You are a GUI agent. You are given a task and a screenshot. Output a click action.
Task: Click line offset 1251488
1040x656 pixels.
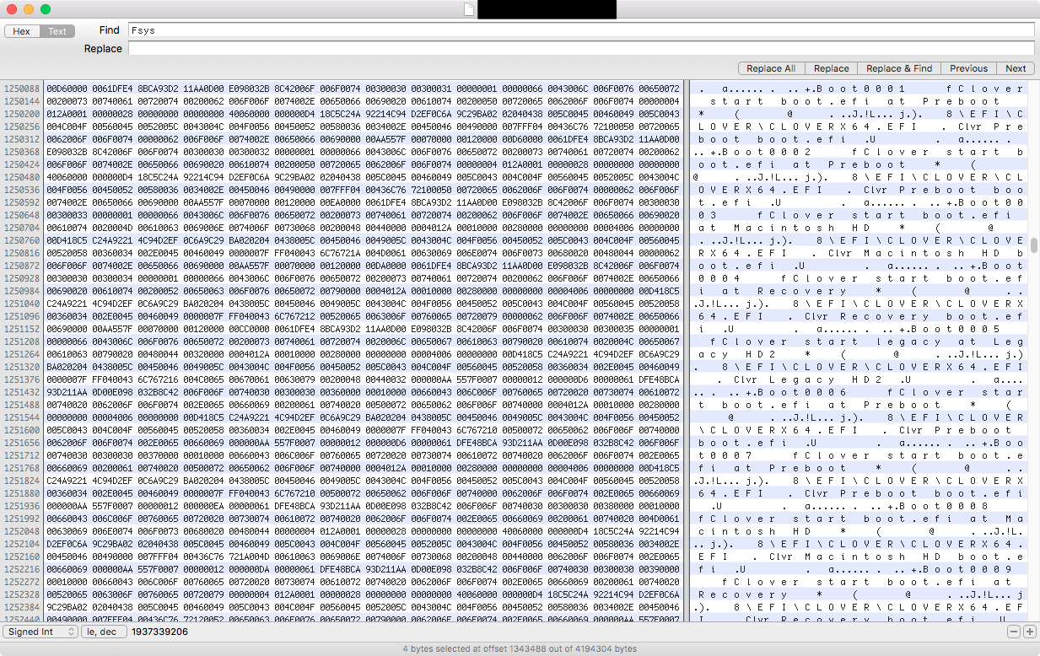click(x=21, y=405)
